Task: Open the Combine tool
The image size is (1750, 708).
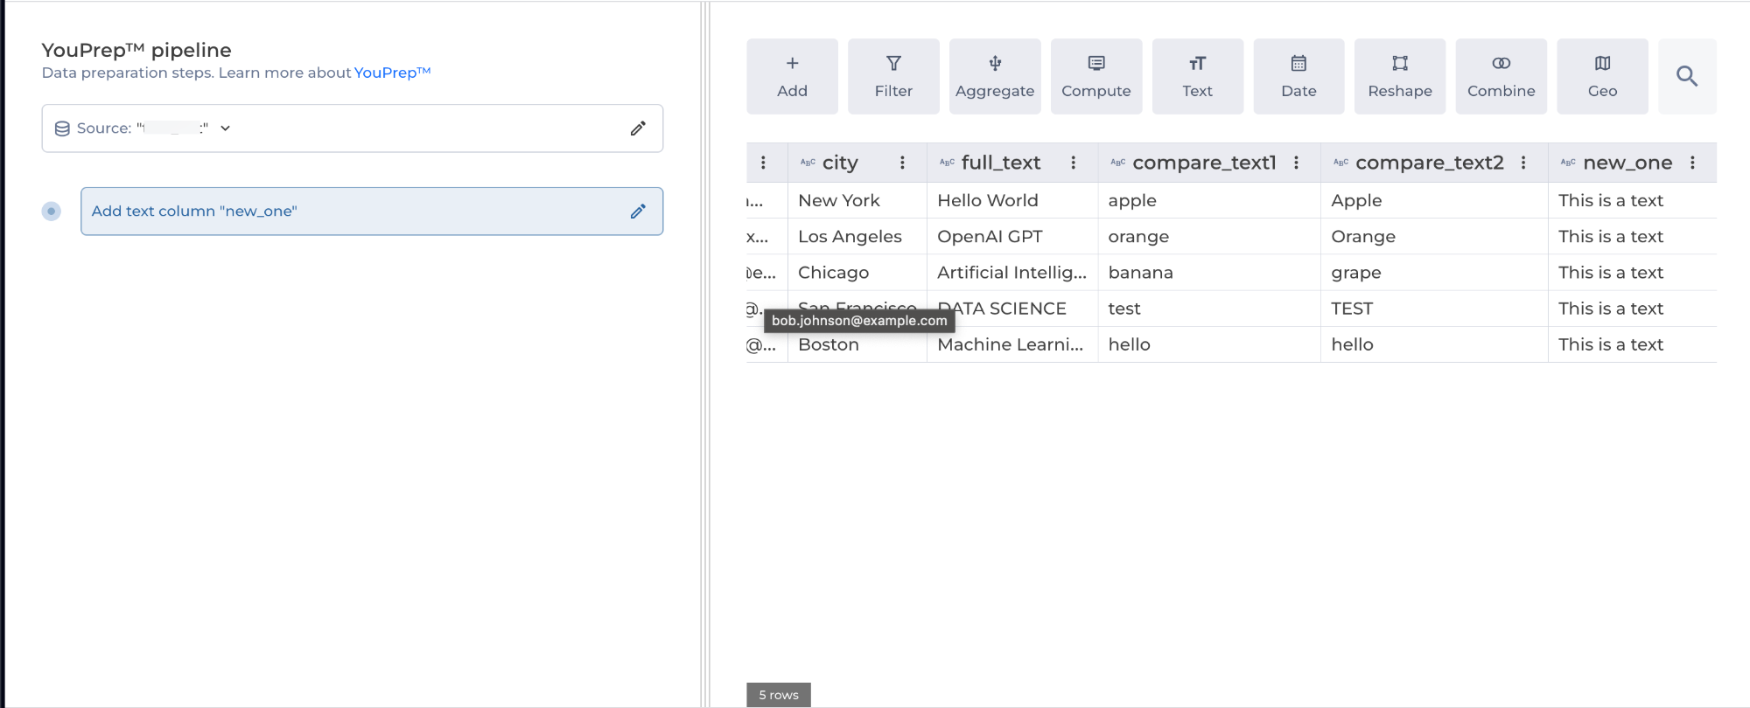Action: (1501, 76)
